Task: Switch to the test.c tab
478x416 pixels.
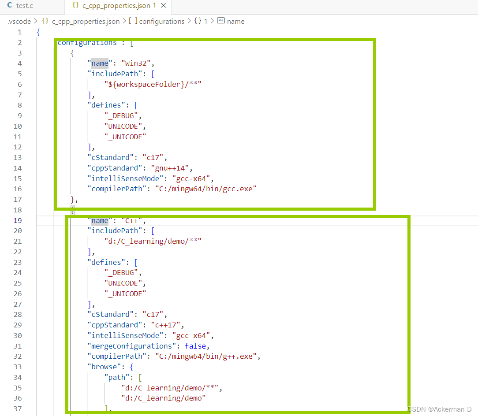Action: (25, 6)
